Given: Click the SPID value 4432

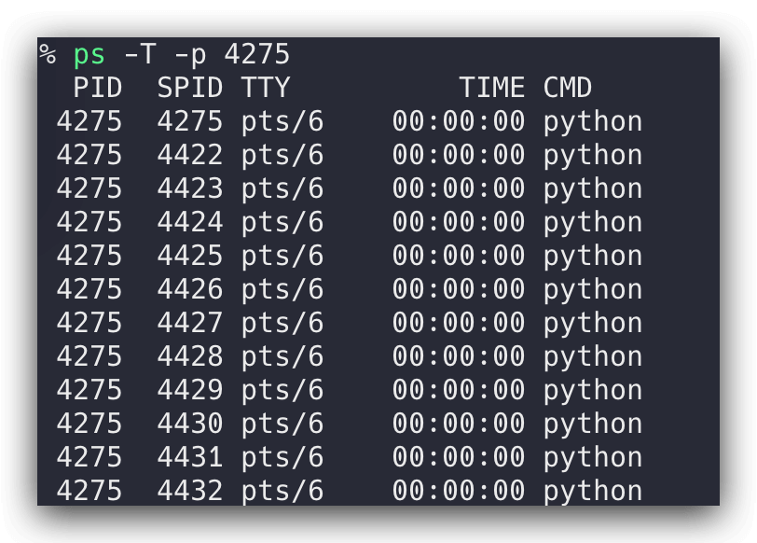Looking at the screenshot, I should (x=190, y=492).
